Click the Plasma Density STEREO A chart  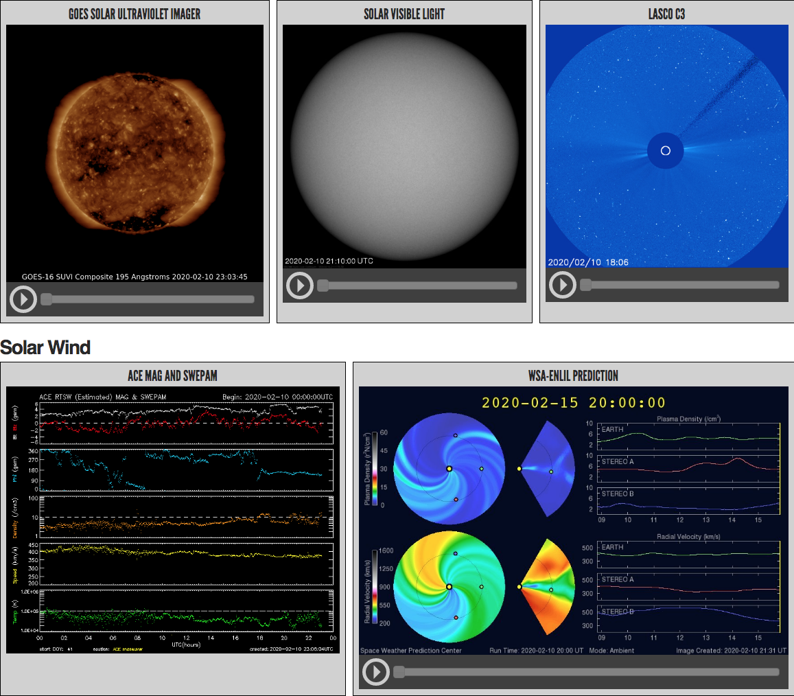click(x=689, y=469)
